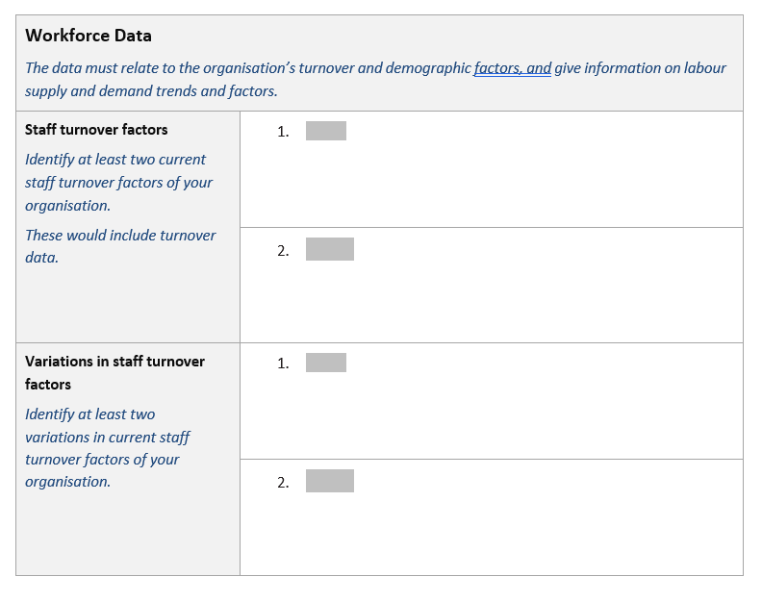Click 'Identify at least two variations' instruction text
The height and width of the screenshot is (602, 762).
click(108, 448)
